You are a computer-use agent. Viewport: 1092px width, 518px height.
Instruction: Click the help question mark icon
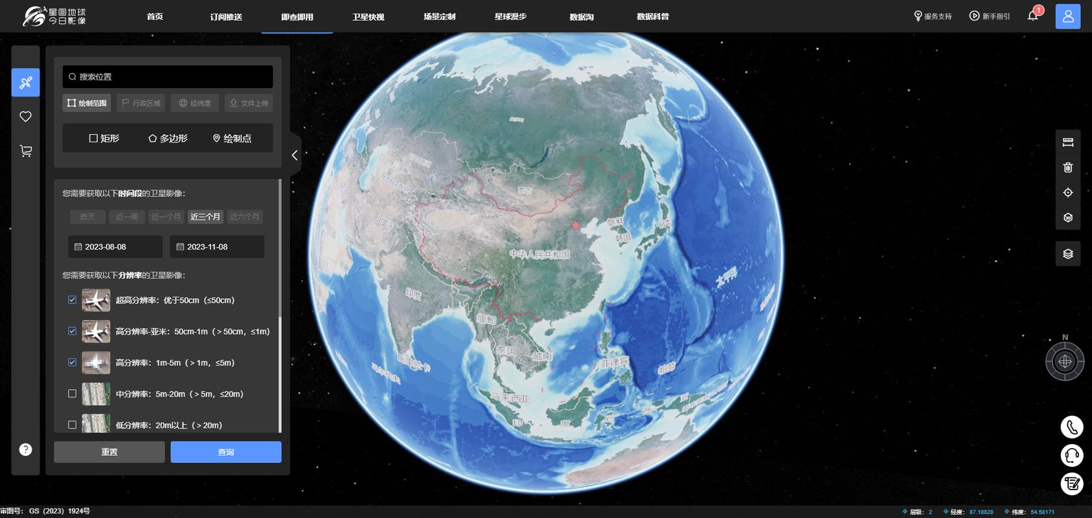[26, 449]
